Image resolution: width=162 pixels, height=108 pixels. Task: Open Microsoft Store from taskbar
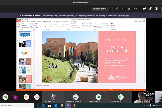[x=50, y=106]
